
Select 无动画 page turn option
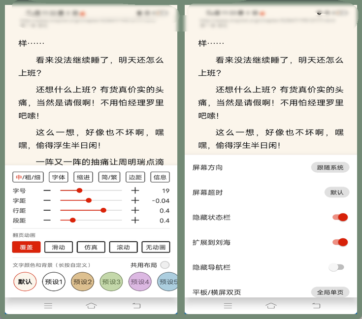[156, 247]
